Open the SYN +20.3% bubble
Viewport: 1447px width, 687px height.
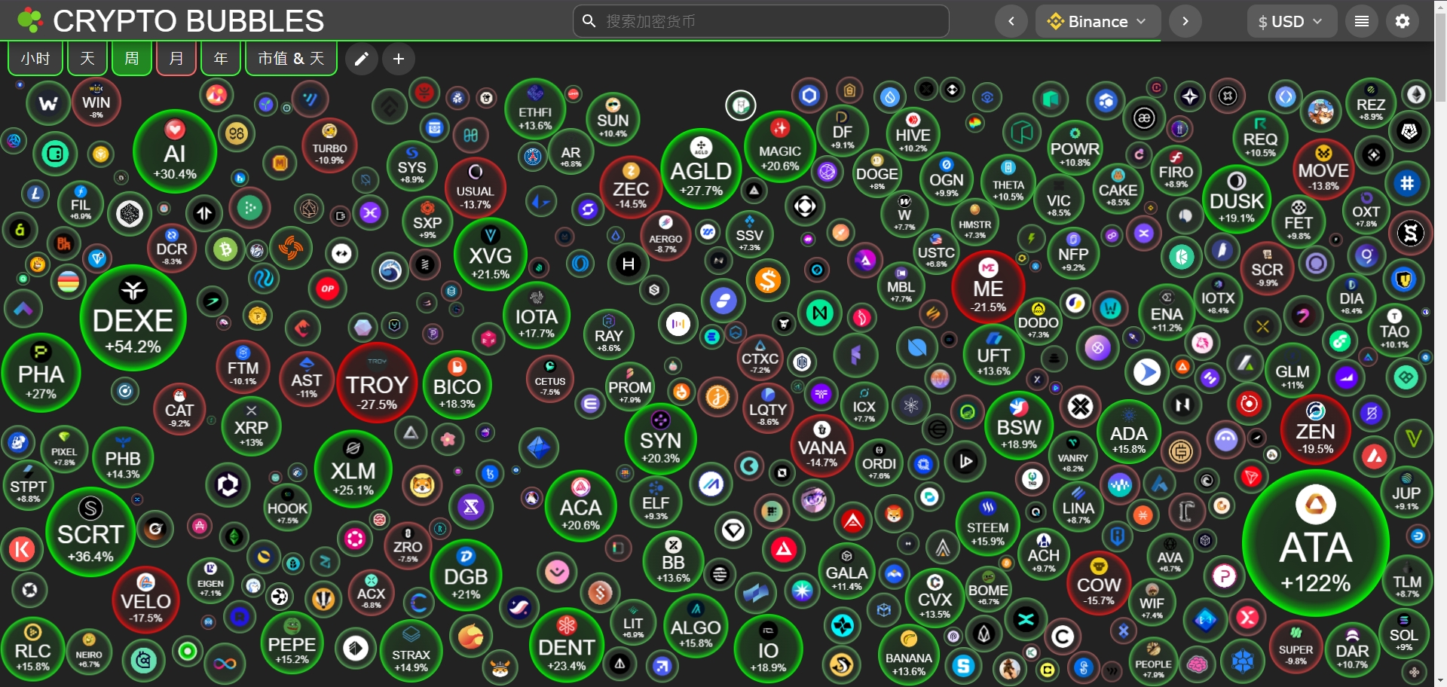pyautogui.click(x=660, y=439)
